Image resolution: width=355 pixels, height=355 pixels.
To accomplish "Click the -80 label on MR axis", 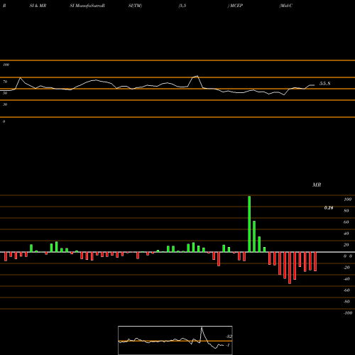I will 346,302.
